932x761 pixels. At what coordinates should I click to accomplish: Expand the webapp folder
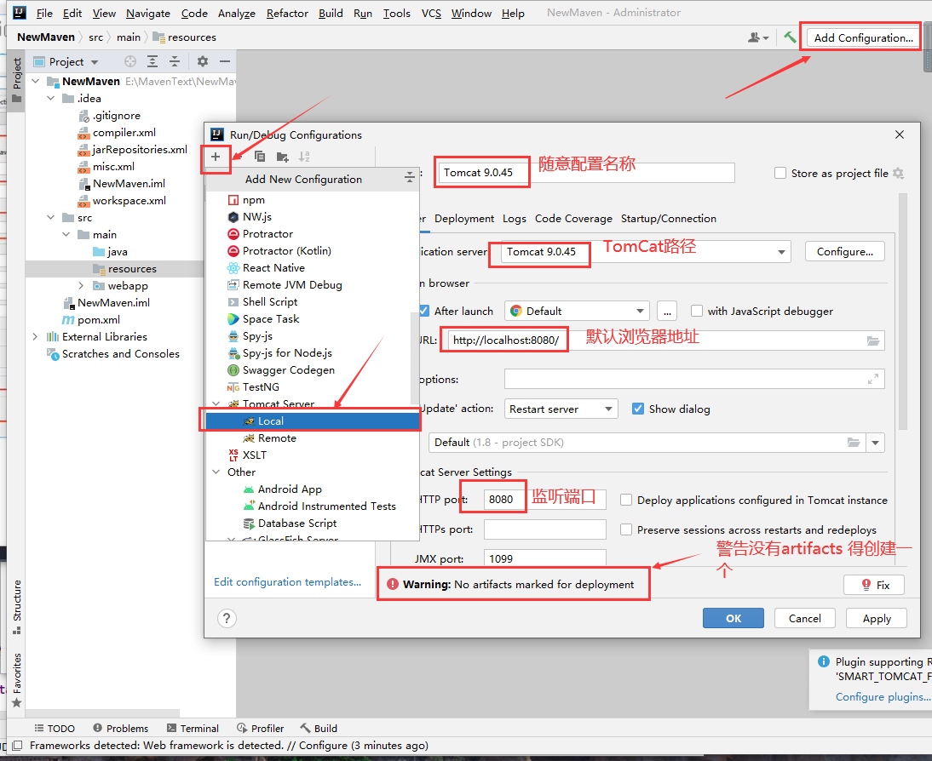point(81,286)
